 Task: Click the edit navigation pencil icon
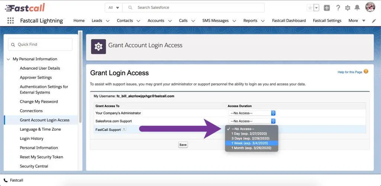pyautogui.click(x=374, y=21)
